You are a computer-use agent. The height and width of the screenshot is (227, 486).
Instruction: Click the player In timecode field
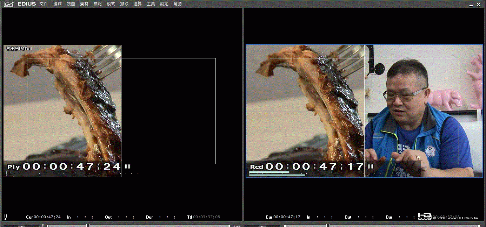click(85, 217)
